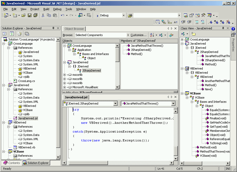
Task: Click the New Project toolbar icon
Action: click(6, 15)
